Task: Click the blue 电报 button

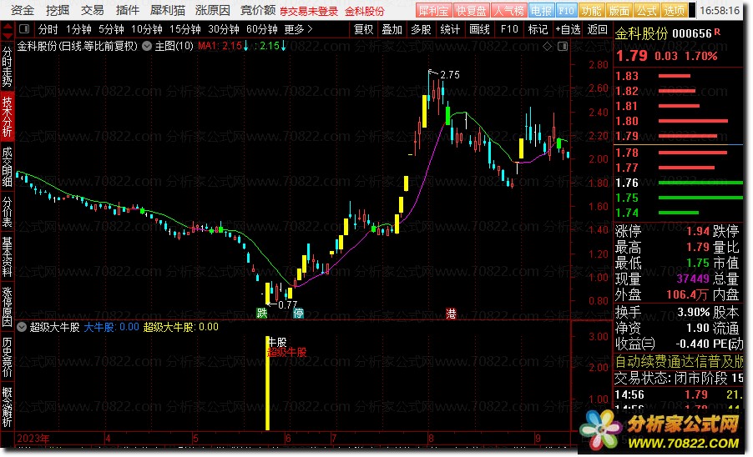Action: 541,11
